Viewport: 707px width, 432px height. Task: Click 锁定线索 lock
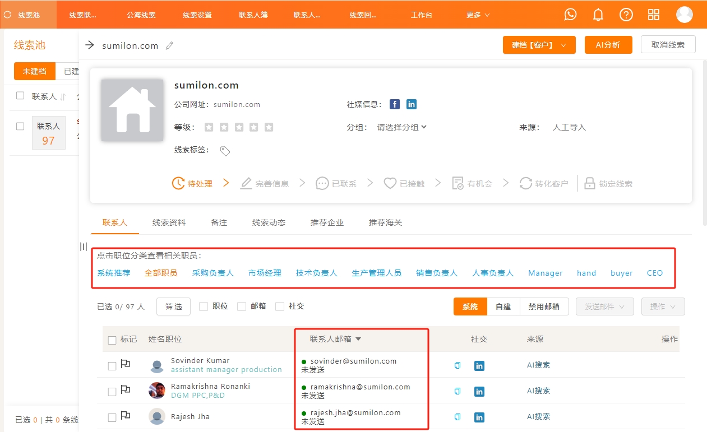(608, 183)
